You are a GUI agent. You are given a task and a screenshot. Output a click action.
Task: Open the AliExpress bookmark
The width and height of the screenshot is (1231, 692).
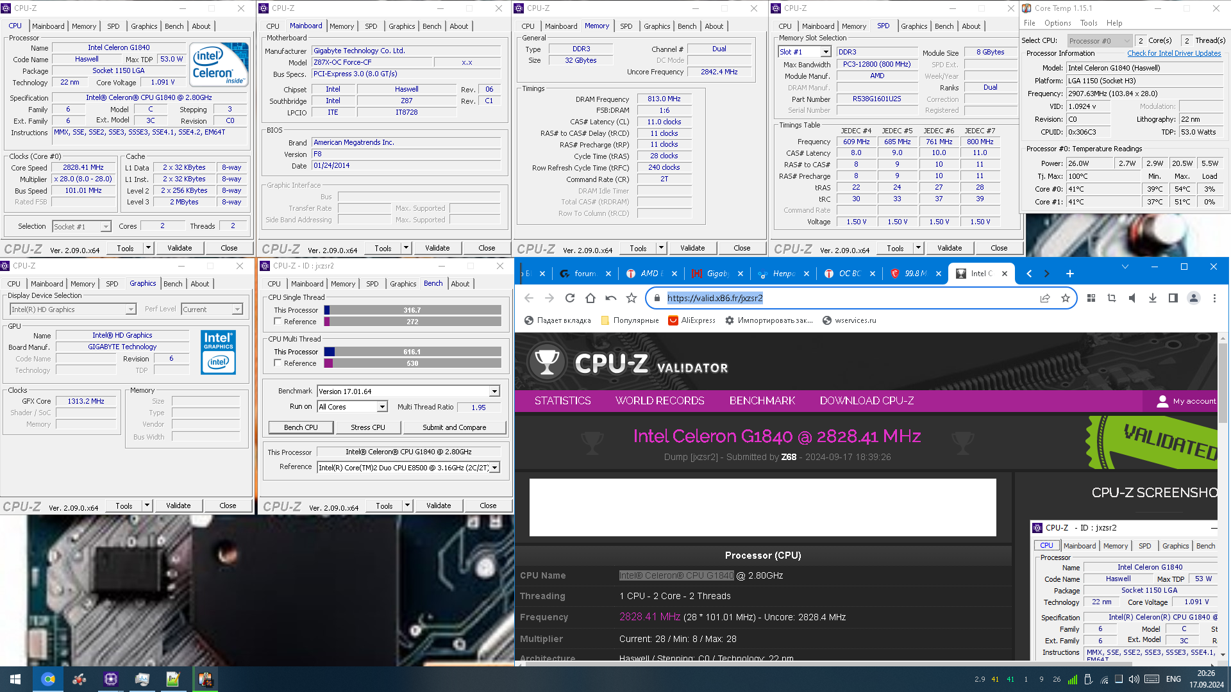[691, 320]
